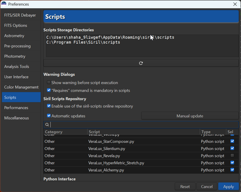This screenshot has height=192, width=241.
Task: Enable show warning before script execution
Action: tap(49, 83)
